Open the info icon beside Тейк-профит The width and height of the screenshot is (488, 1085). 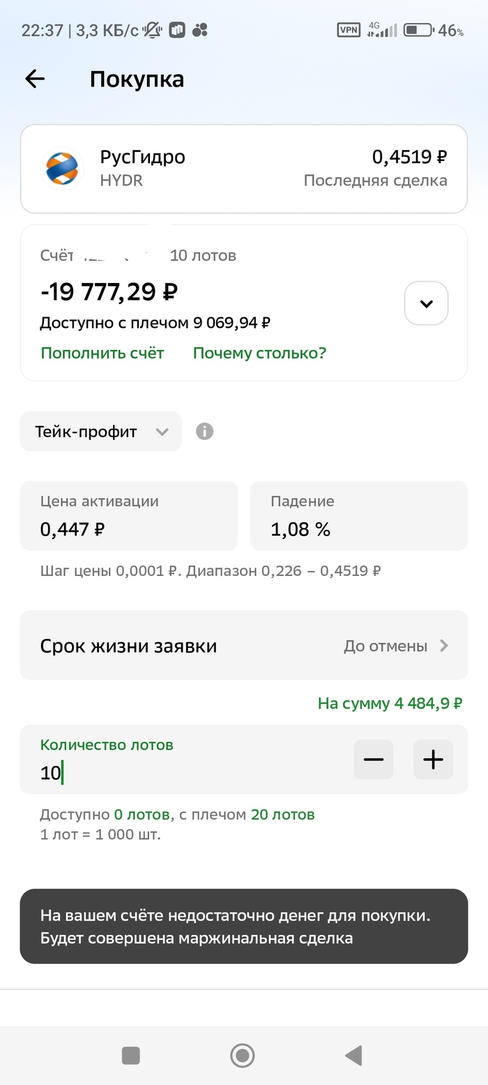click(204, 432)
